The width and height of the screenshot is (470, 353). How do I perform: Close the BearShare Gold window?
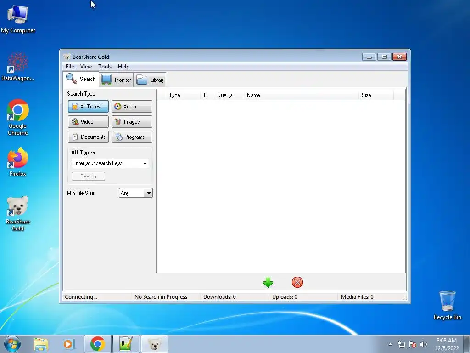(x=399, y=57)
